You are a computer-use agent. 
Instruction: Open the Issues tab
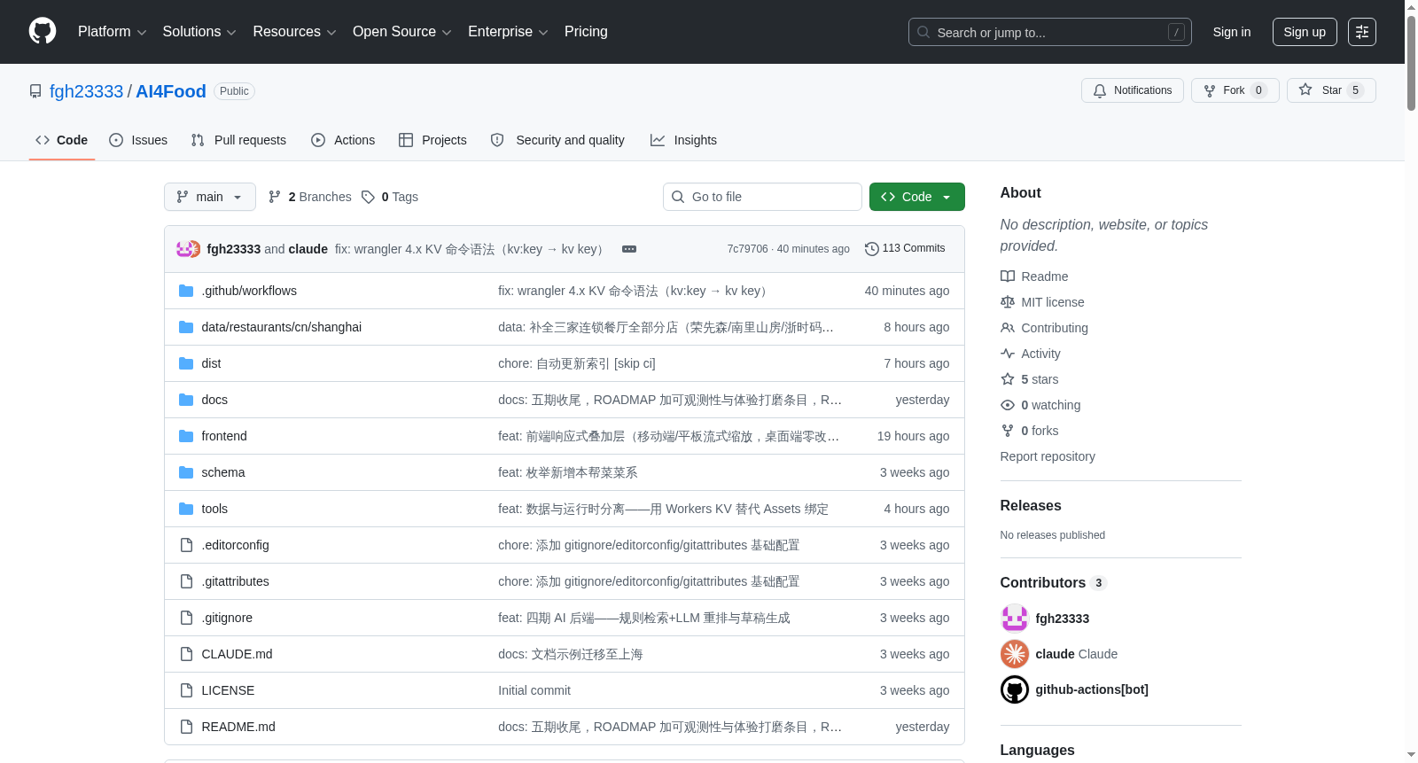(x=138, y=140)
